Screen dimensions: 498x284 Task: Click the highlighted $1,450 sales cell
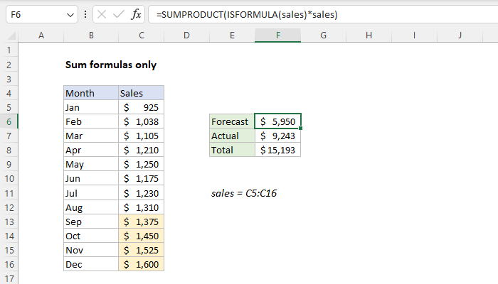tap(142, 236)
